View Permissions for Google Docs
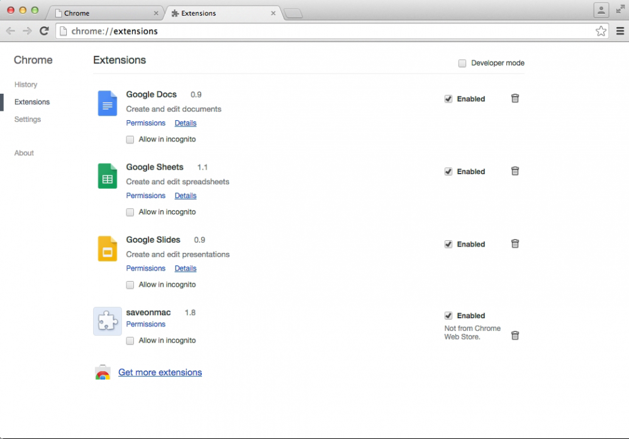Screen dimensions: 629x439 pos(146,123)
